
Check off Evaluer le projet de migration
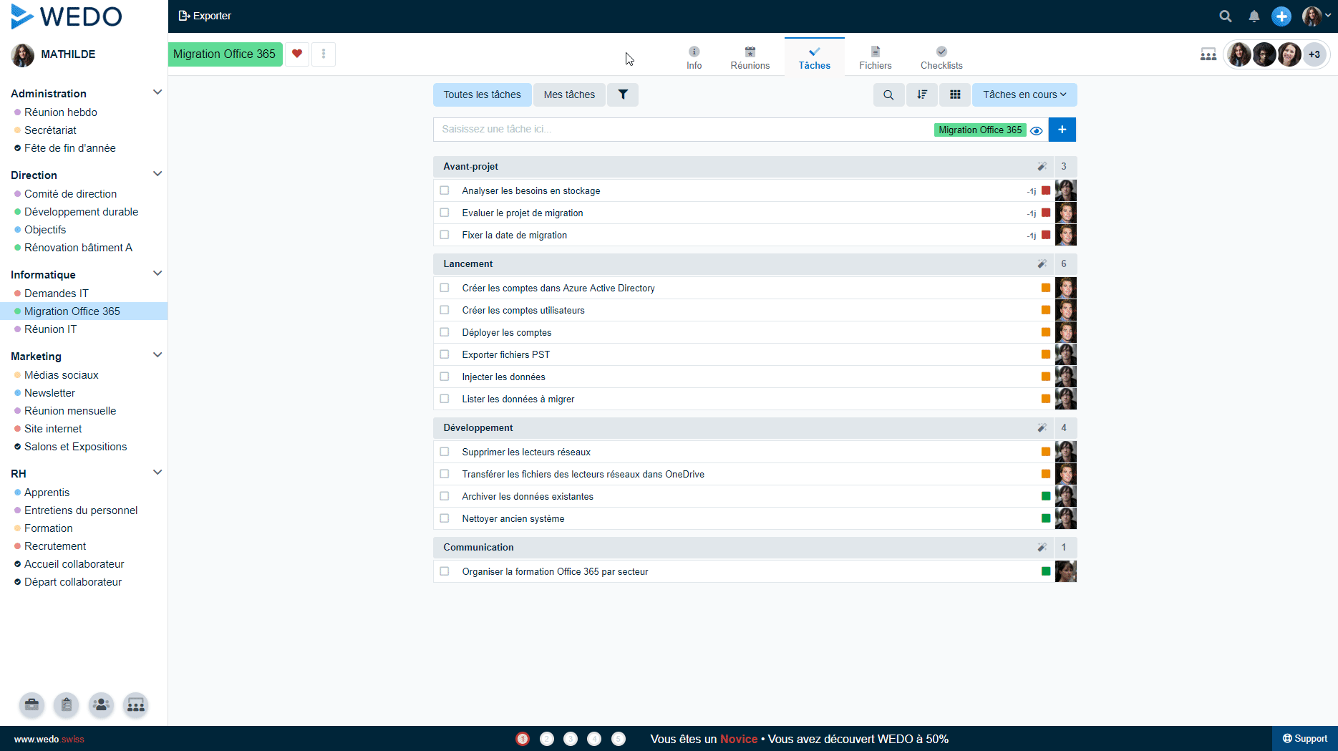[x=445, y=213]
